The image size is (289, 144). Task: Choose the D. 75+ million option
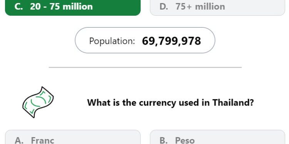[217, 8]
